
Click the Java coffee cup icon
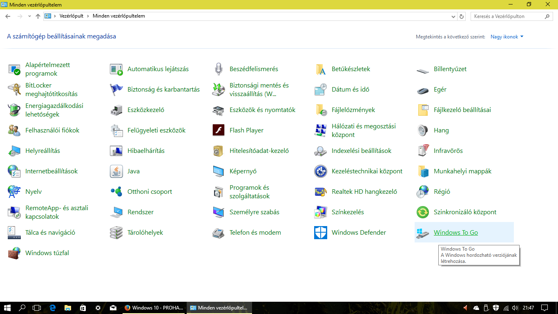(x=116, y=171)
